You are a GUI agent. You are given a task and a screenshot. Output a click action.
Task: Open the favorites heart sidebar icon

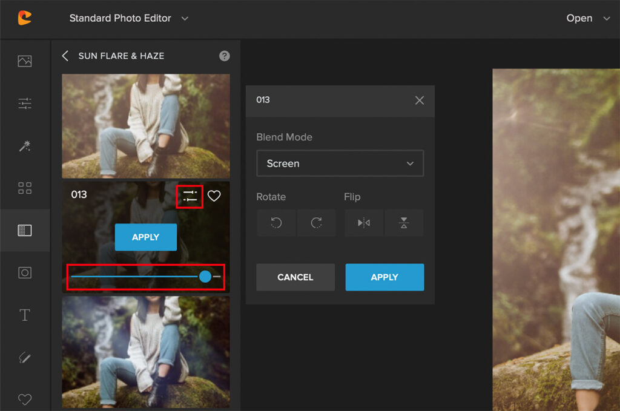(25, 399)
